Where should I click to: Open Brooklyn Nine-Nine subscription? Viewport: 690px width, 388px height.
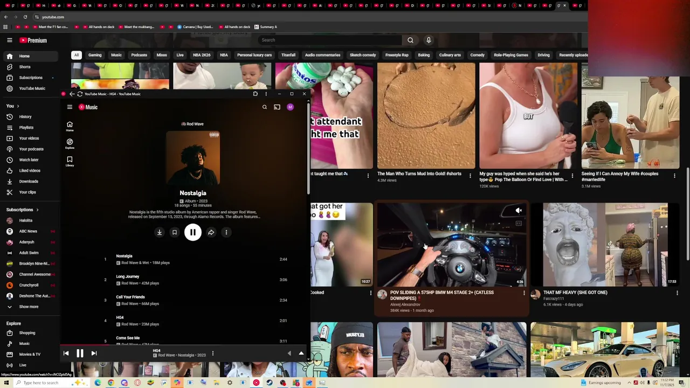click(30, 264)
